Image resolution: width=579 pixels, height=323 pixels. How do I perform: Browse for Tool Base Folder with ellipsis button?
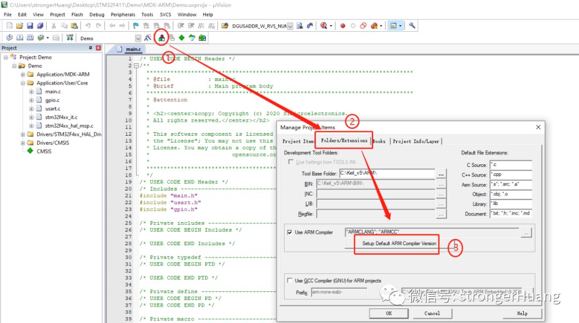pyautogui.click(x=441, y=173)
